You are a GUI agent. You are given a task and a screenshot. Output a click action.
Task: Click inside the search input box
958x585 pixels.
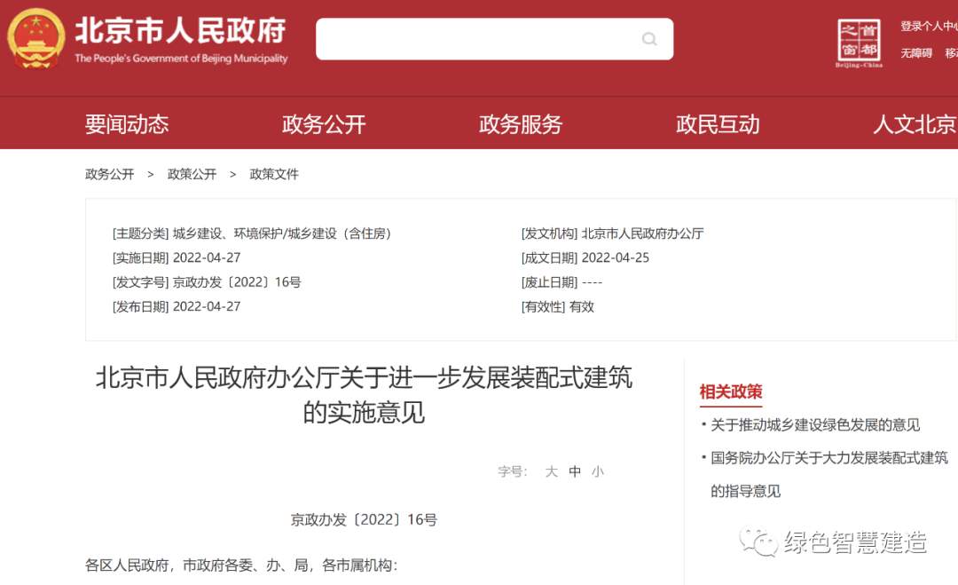click(479, 39)
